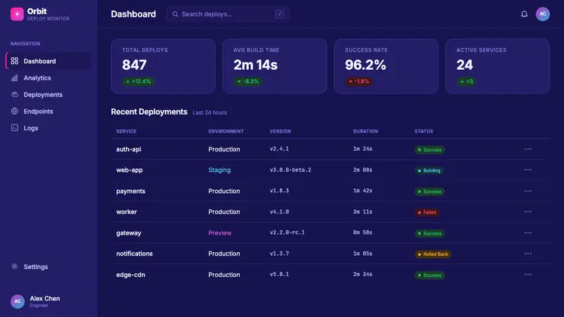Click version v5.0.1
The width and height of the screenshot is (564, 317).
[x=279, y=274]
